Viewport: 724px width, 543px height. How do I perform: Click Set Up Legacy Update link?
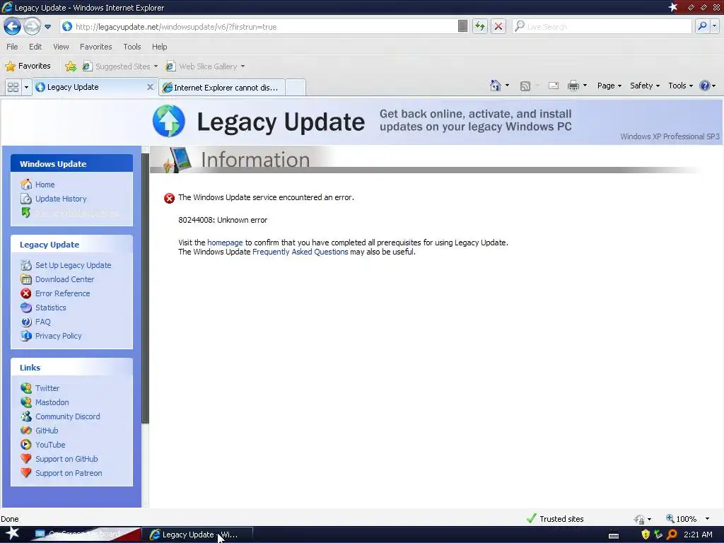click(73, 266)
